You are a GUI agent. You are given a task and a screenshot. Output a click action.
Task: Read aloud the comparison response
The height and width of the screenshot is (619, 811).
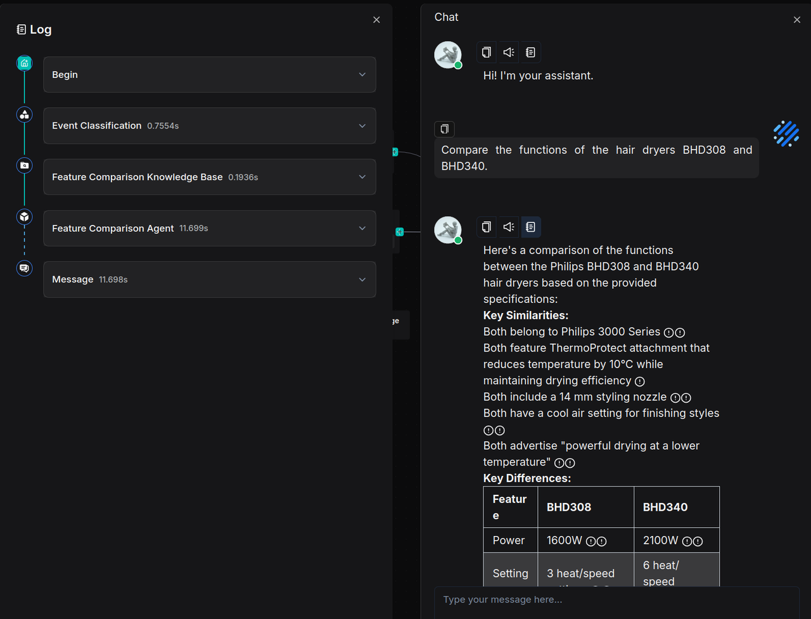click(x=509, y=227)
